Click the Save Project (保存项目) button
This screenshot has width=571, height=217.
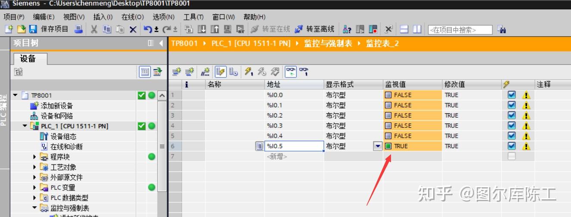(x=48, y=29)
